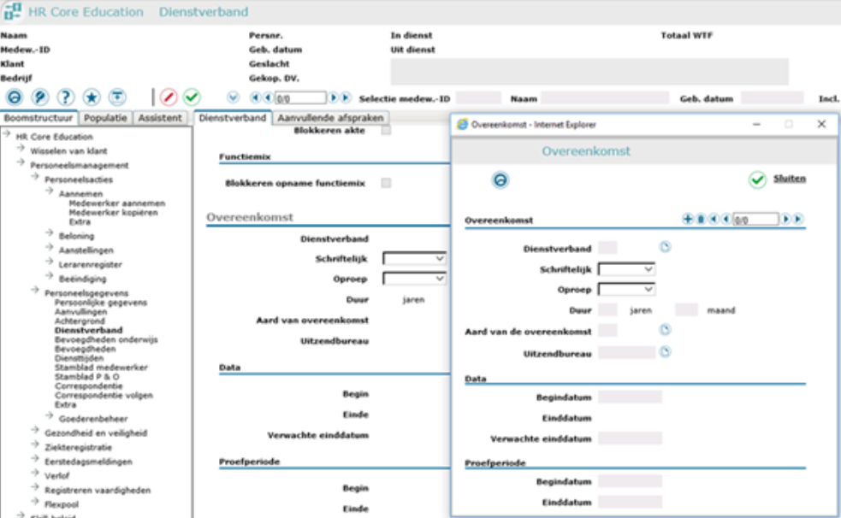The height and width of the screenshot is (518, 841).
Task: Expand the Lerarenregister tree node
Action: pos(50,262)
